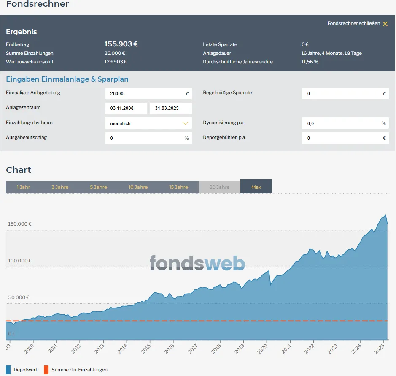Screen dimensions: 396x376
Task: Toggle the blue Depotwert legend swatch
Action: [9, 370]
